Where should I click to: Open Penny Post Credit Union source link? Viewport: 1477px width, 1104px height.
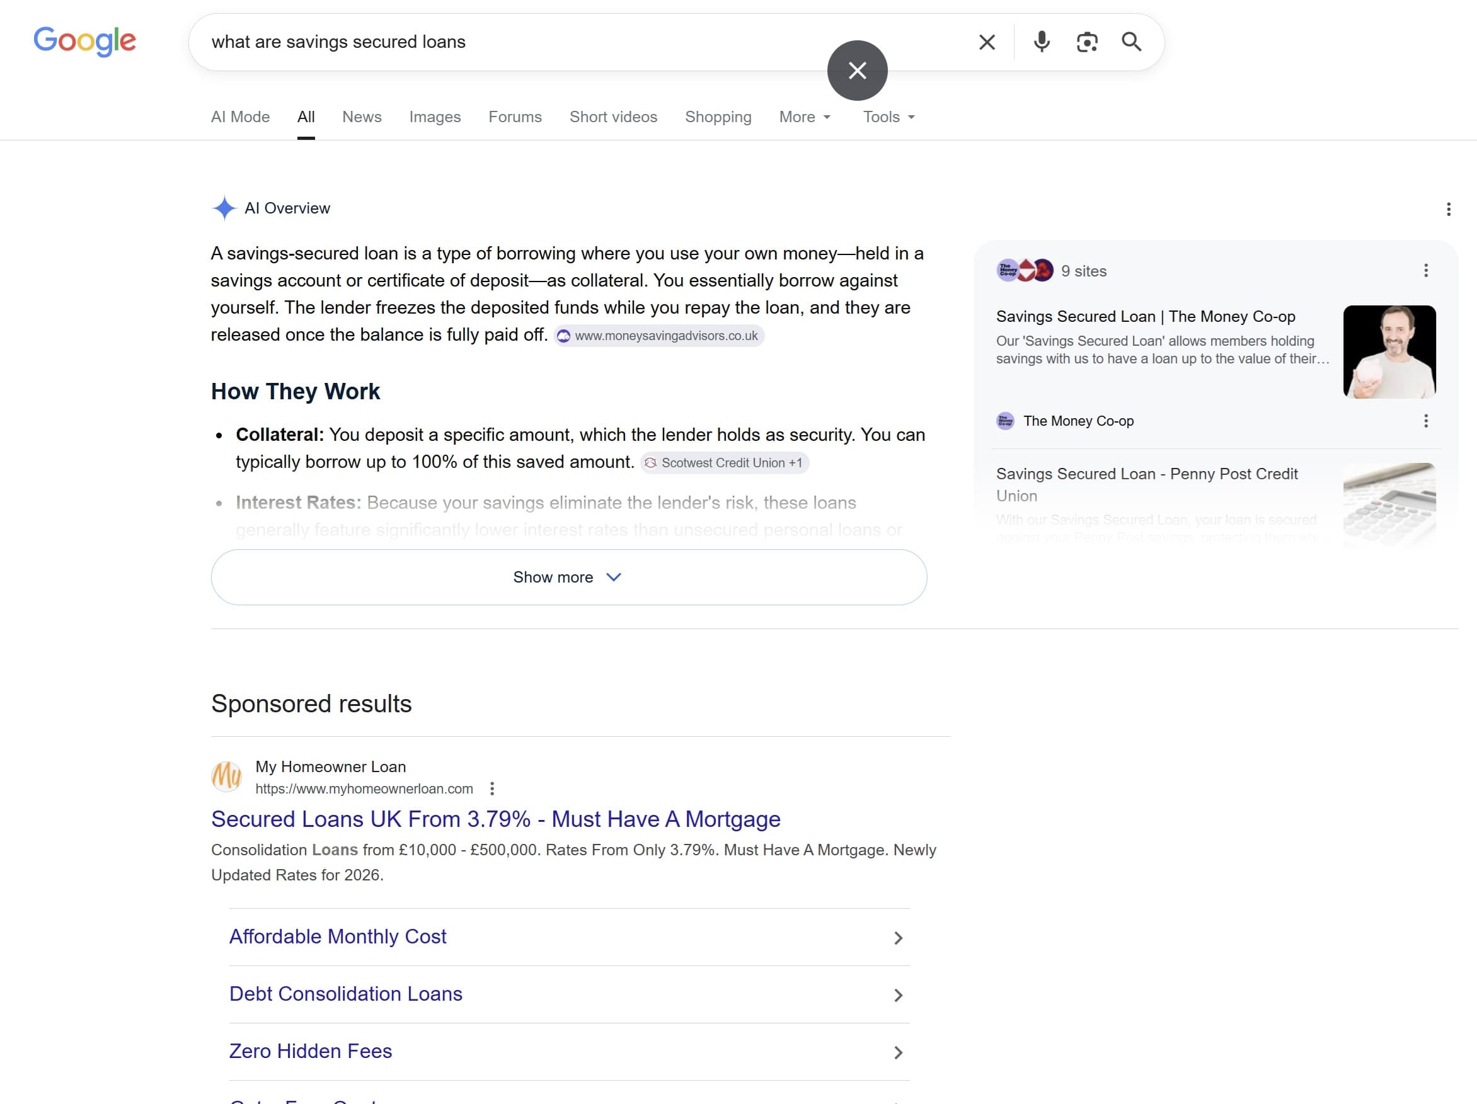coord(1146,484)
